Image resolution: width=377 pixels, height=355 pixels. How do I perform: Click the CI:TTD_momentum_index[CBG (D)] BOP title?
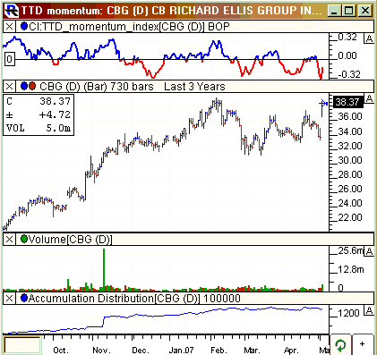pos(129,27)
